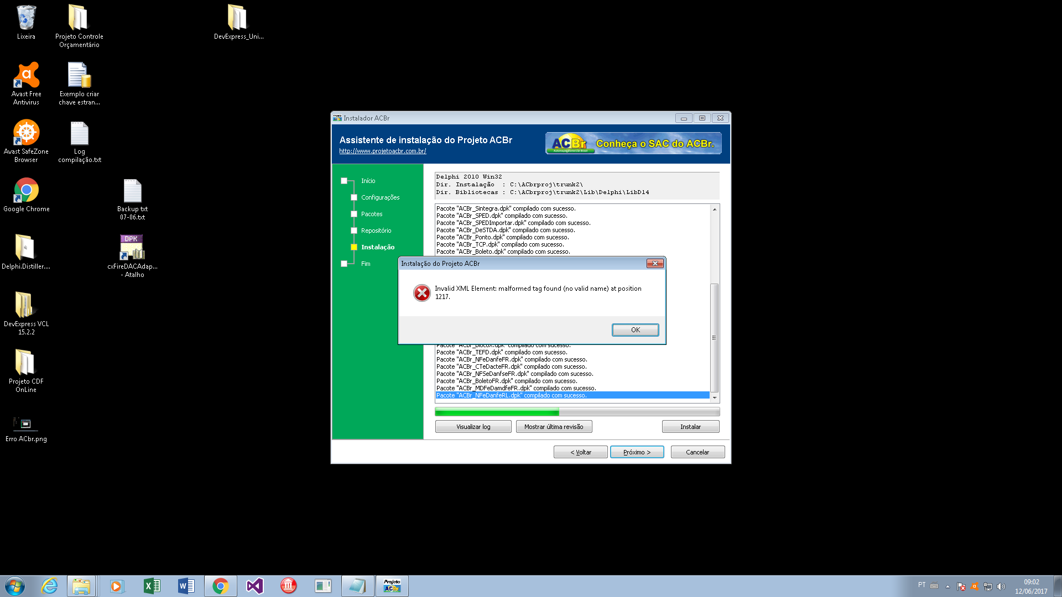Click the volume icon in system tray

click(x=1001, y=586)
